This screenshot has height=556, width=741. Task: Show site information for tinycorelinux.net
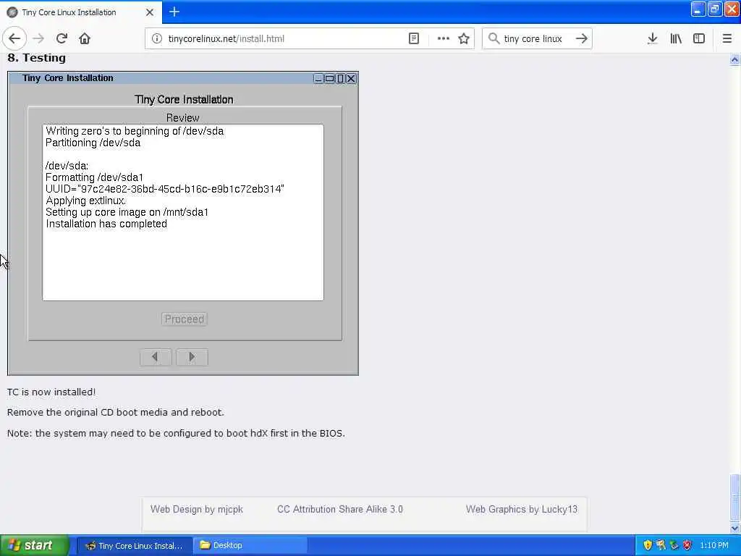[157, 38]
